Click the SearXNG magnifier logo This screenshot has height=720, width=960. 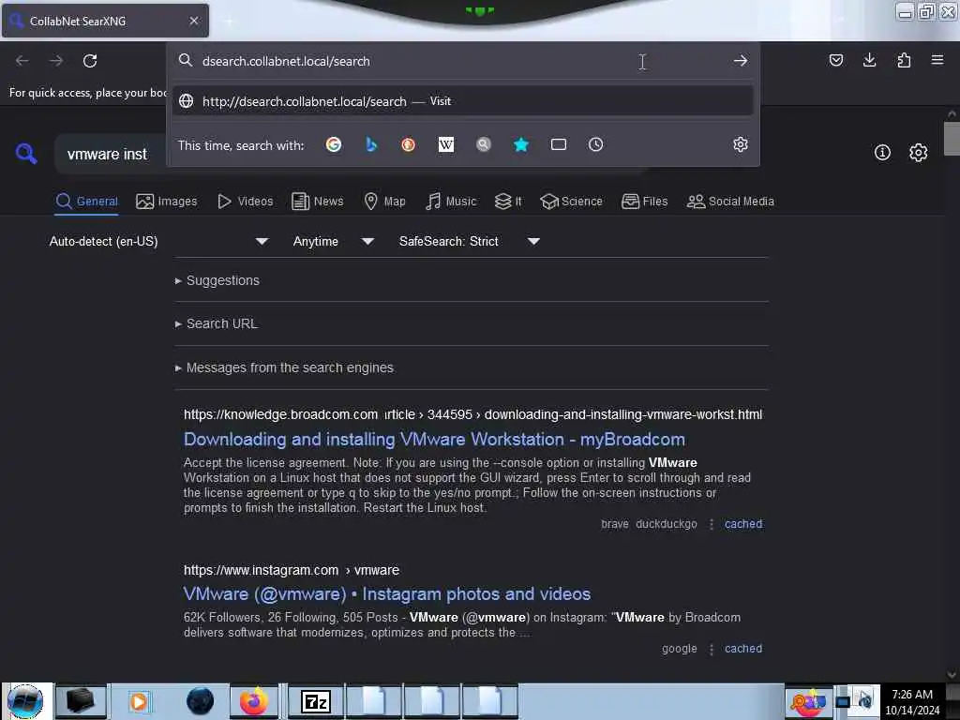tap(26, 154)
